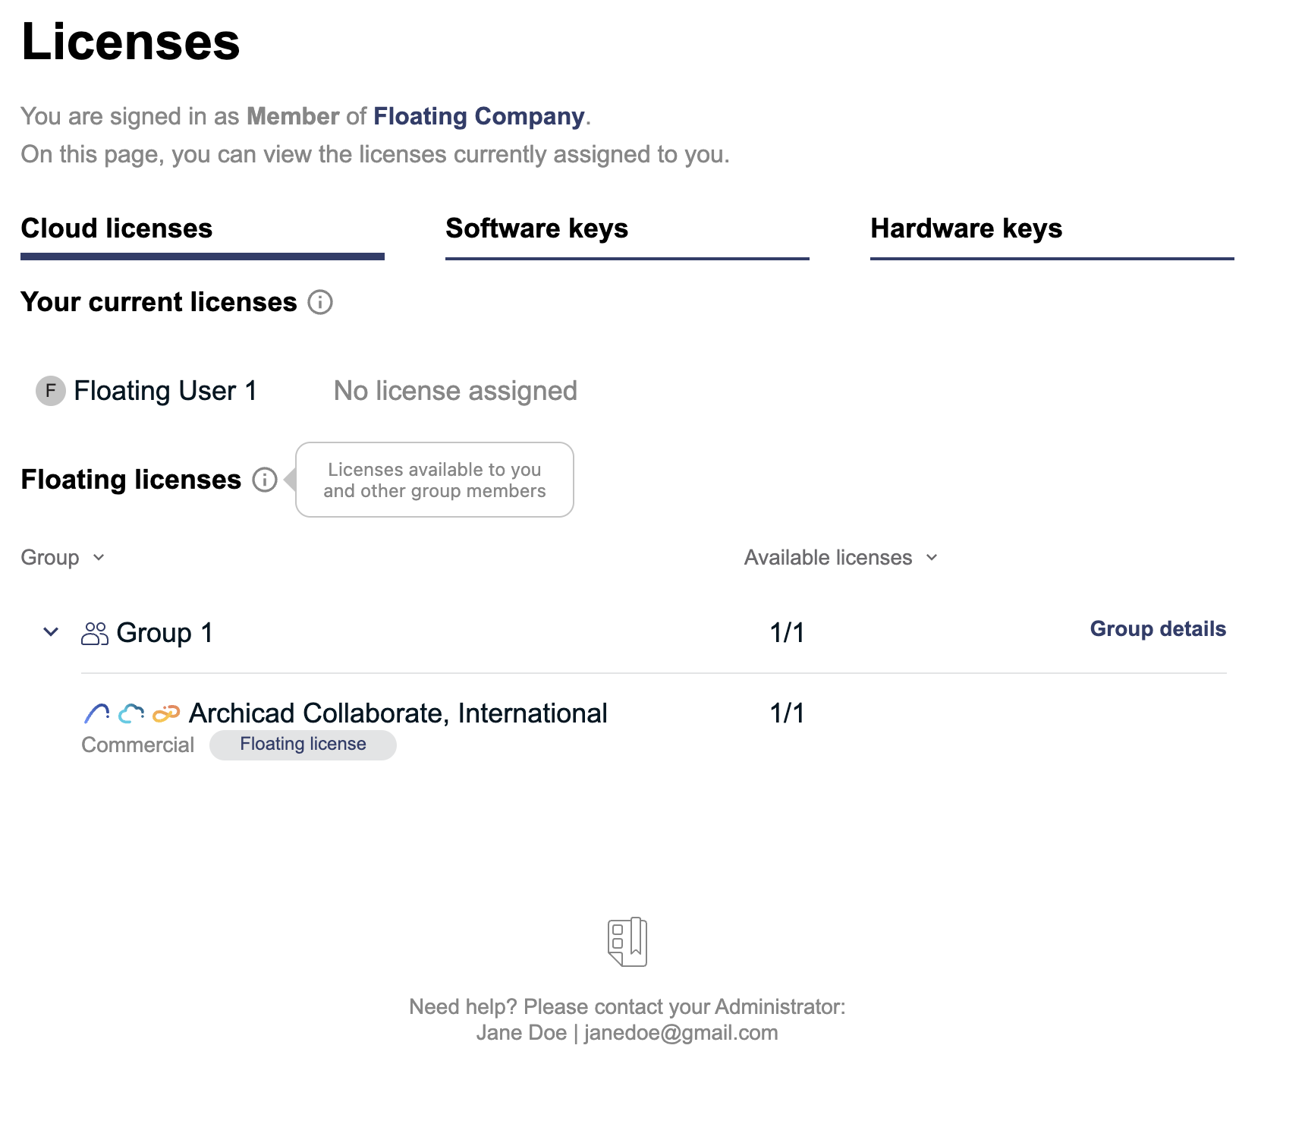
Task: Click the cloud BIMcloud product icon
Action: click(131, 713)
